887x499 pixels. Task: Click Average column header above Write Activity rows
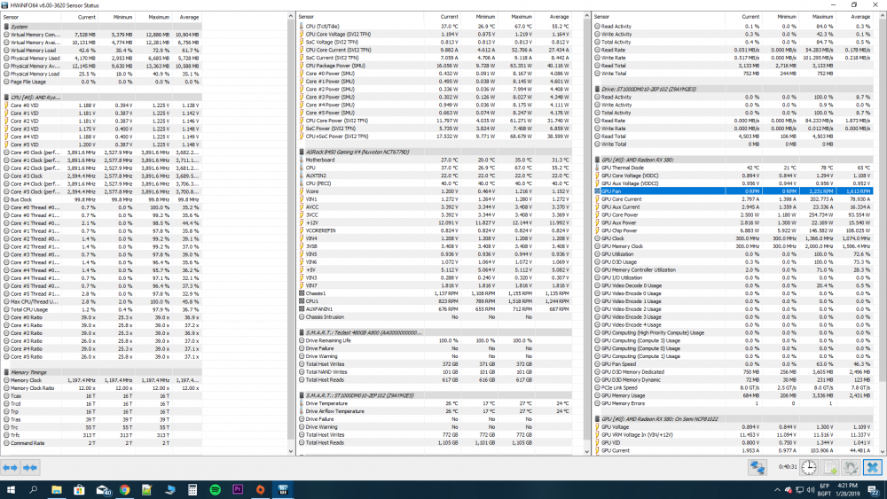pyautogui.click(x=854, y=17)
